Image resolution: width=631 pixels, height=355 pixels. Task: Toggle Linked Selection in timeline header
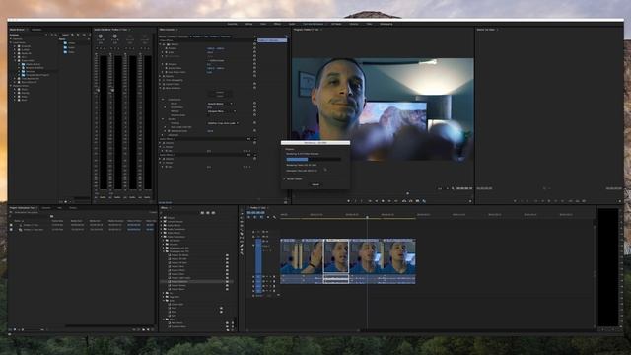[x=261, y=217]
